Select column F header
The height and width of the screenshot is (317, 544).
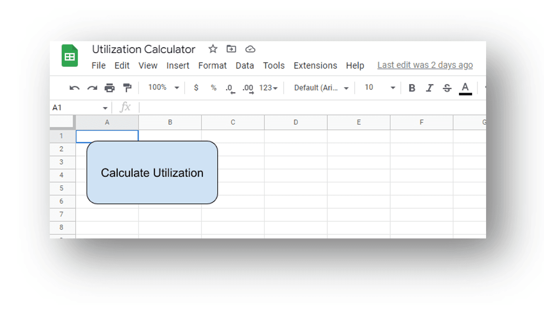(x=422, y=122)
